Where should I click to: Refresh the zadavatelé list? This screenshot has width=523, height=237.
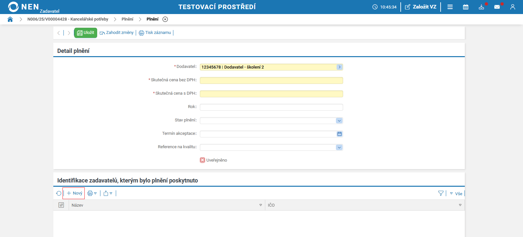[x=59, y=193]
